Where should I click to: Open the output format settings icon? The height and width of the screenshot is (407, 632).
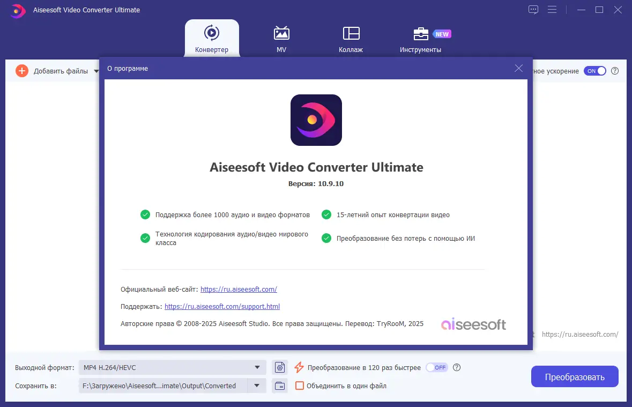[x=280, y=367]
